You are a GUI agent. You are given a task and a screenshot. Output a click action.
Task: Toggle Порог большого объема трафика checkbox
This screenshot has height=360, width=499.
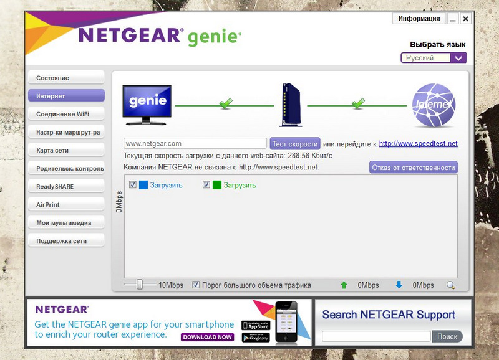click(196, 285)
